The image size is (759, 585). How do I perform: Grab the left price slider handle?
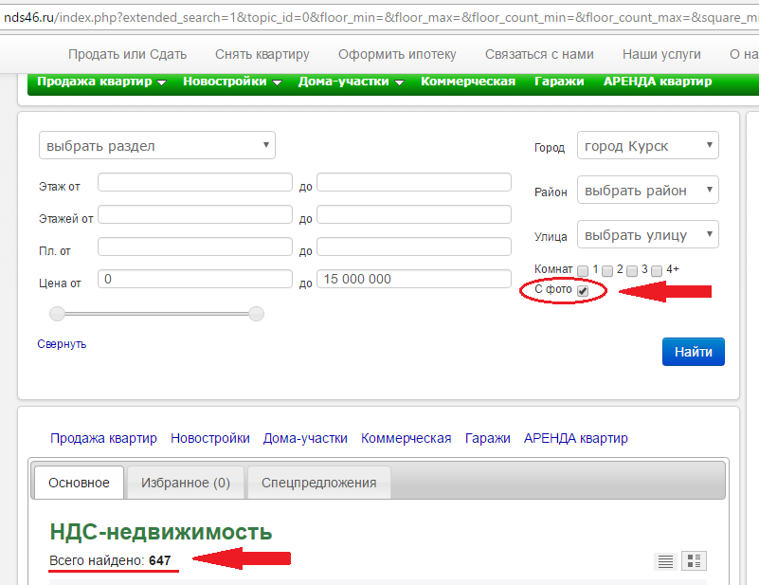coord(57,314)
